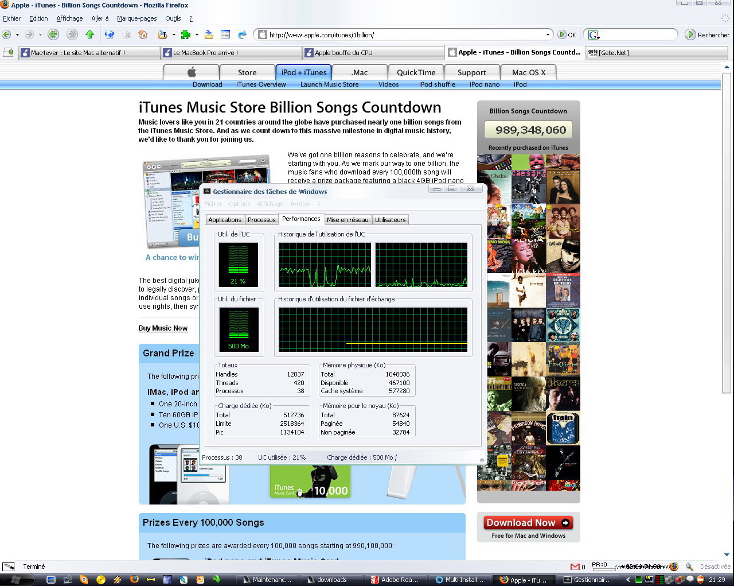Click the green double-arrow rewind icon
This screenshot has width=734, height=586.
click(x=53, y=34)
